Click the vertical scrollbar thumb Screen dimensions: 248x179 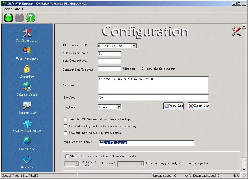pos(244,93)
